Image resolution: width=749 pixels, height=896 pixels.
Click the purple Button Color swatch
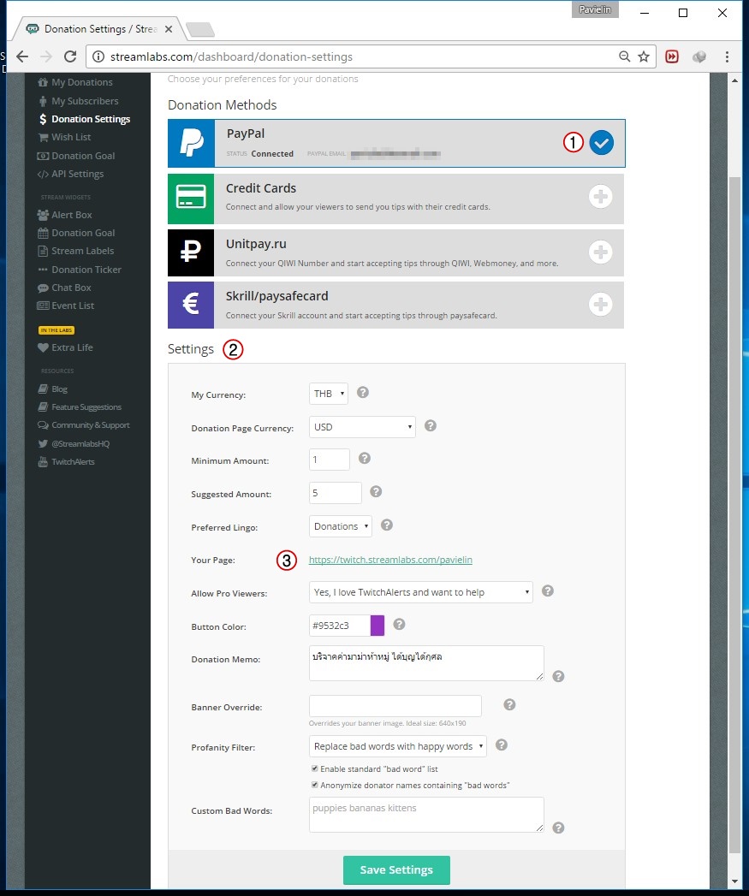click(377, 625)
